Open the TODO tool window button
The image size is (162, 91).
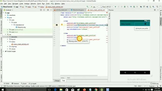(x=7, y=83)
